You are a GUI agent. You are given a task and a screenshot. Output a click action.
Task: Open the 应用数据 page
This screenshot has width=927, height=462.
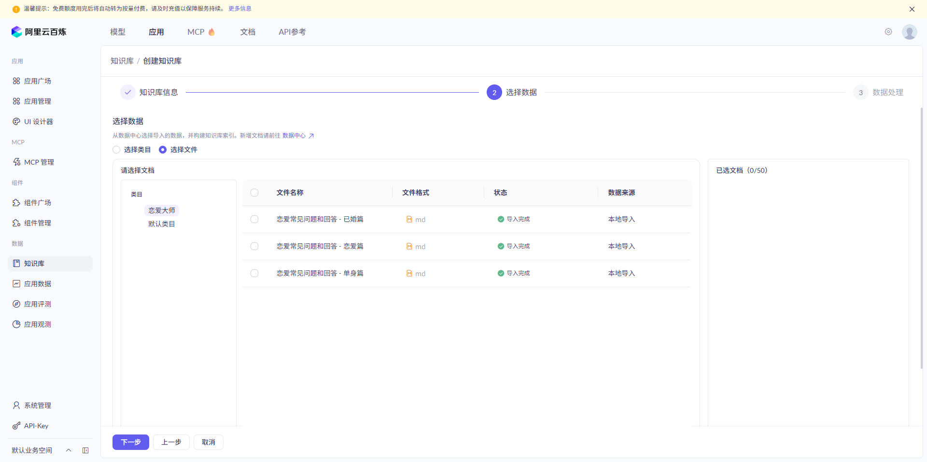37,283
